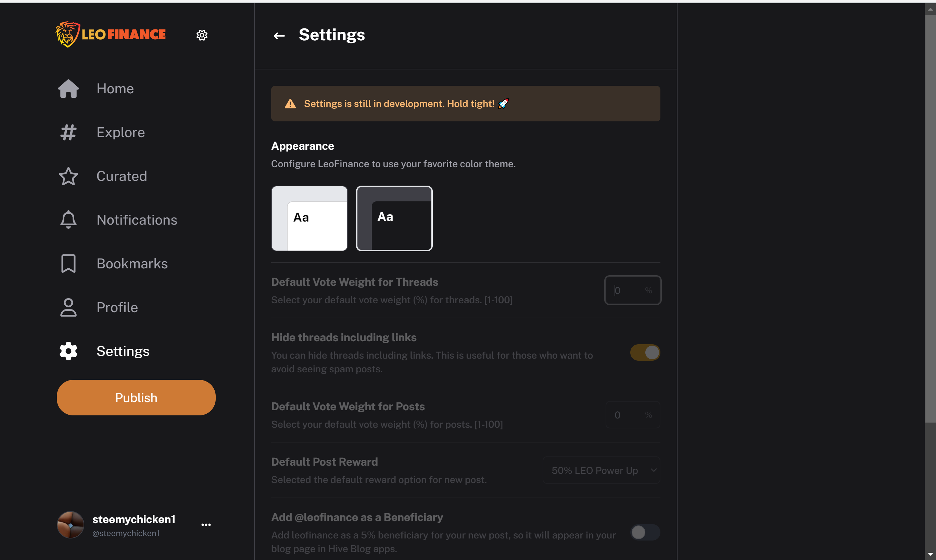Click the Settings page heading
The height and width of the screenshot is (560, 936).
point(332,35)
